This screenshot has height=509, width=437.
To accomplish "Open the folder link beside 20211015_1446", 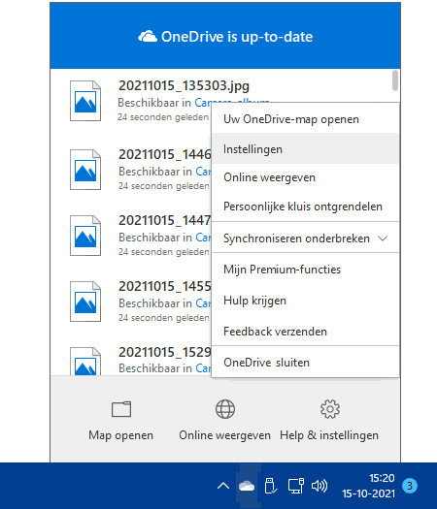I will click(204, 172).
